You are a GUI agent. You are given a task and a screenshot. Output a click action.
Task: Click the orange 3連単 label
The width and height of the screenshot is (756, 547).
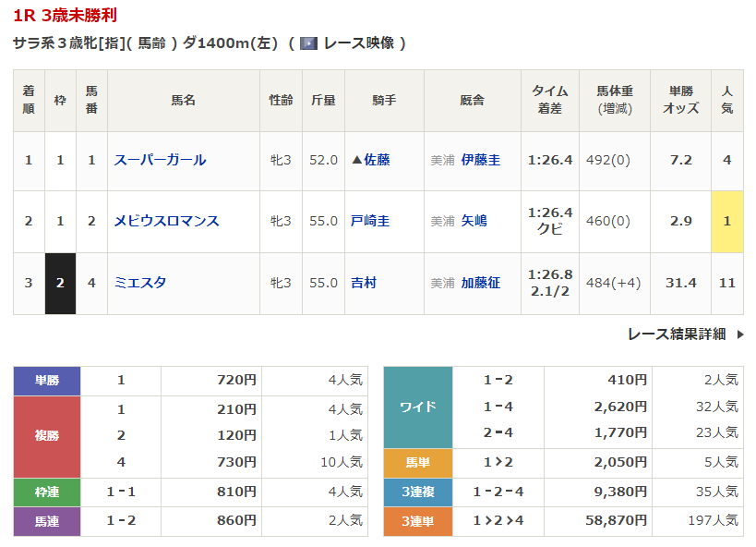pyautogui.click(x=417, y=521)
